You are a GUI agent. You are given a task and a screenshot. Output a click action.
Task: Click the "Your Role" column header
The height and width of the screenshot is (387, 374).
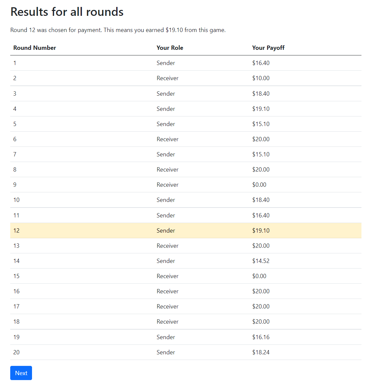point(170,48)
